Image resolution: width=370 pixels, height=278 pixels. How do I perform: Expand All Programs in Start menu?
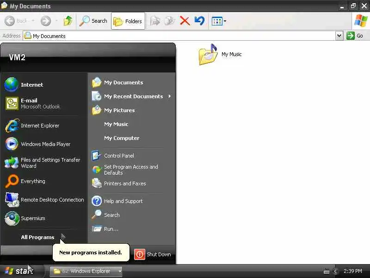[43, 237]
